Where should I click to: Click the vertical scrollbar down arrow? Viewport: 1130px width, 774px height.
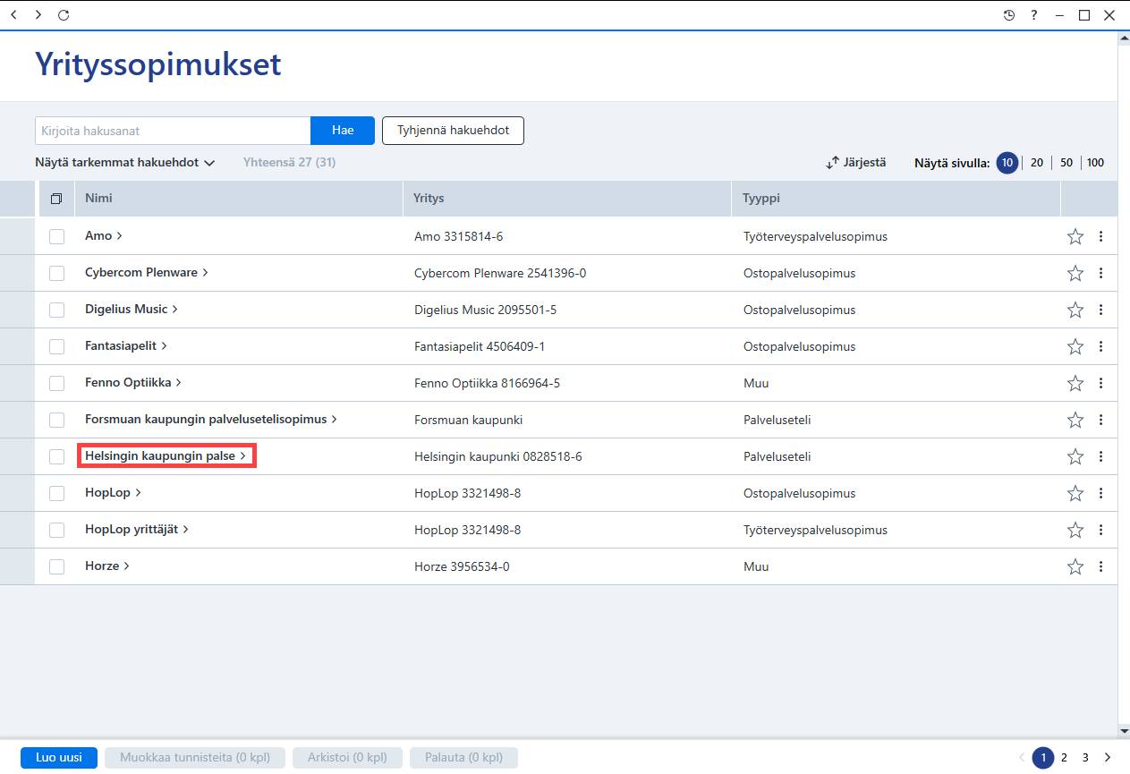tap(1124, 731)
